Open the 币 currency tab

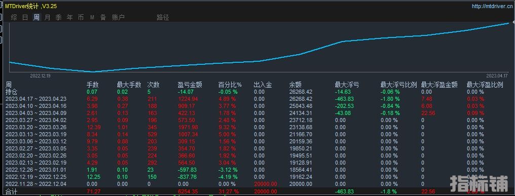[x=81, y=17]
